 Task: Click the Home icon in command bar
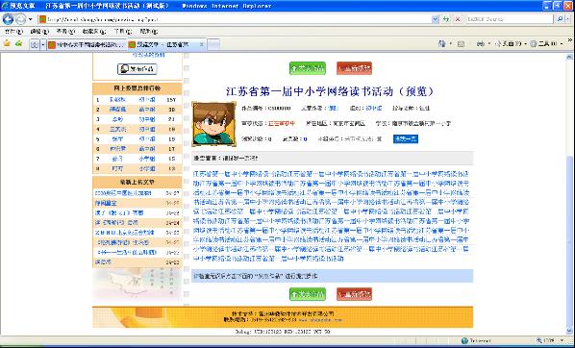[442, 43]
